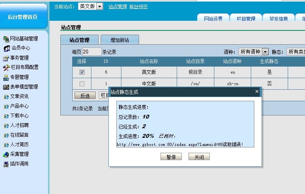
Task: Click the 前台预览 link in header
Action: click(x=138, y=7)
